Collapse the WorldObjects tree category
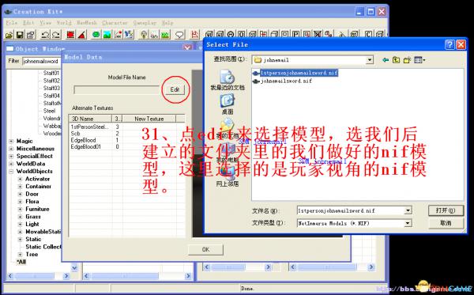 pos(11,172)
